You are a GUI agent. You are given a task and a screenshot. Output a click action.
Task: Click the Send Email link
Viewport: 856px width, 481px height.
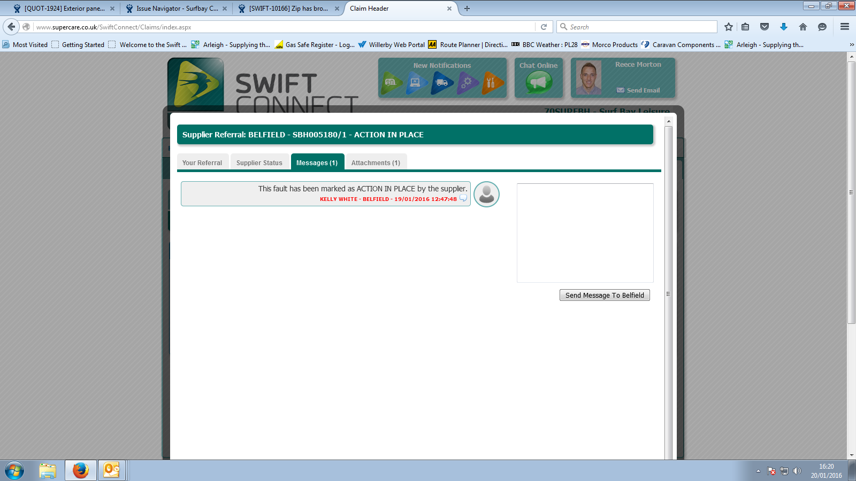(638, 90)
